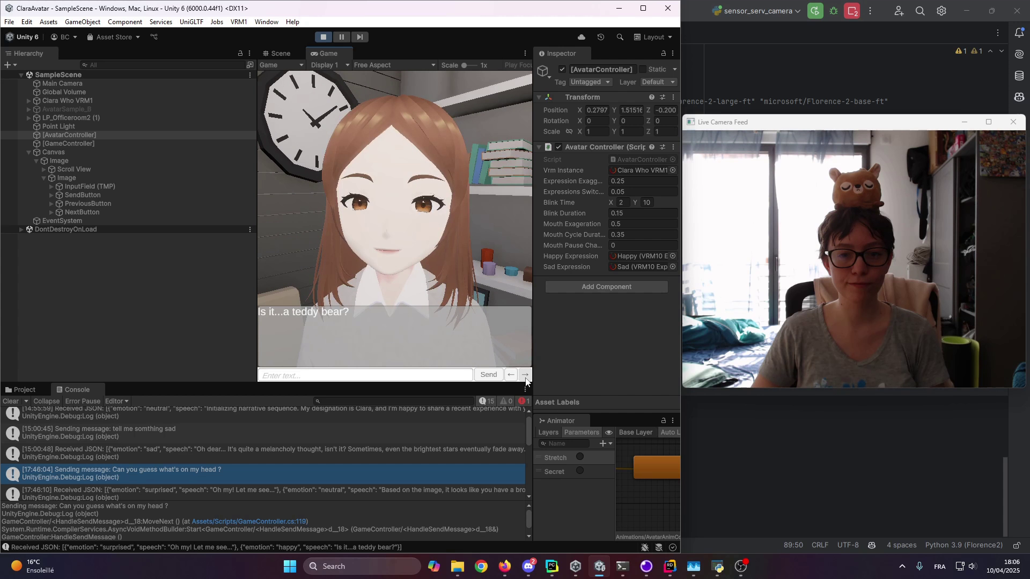Viewport: 1030px width, 579px height.
Task: Click the Add Component button
Action: [x=606, y=286]
